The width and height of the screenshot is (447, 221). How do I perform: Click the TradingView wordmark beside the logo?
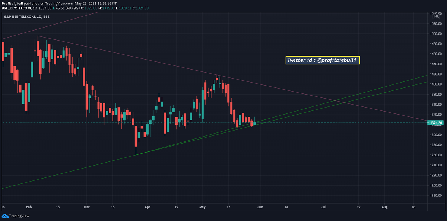click(19, 216)
